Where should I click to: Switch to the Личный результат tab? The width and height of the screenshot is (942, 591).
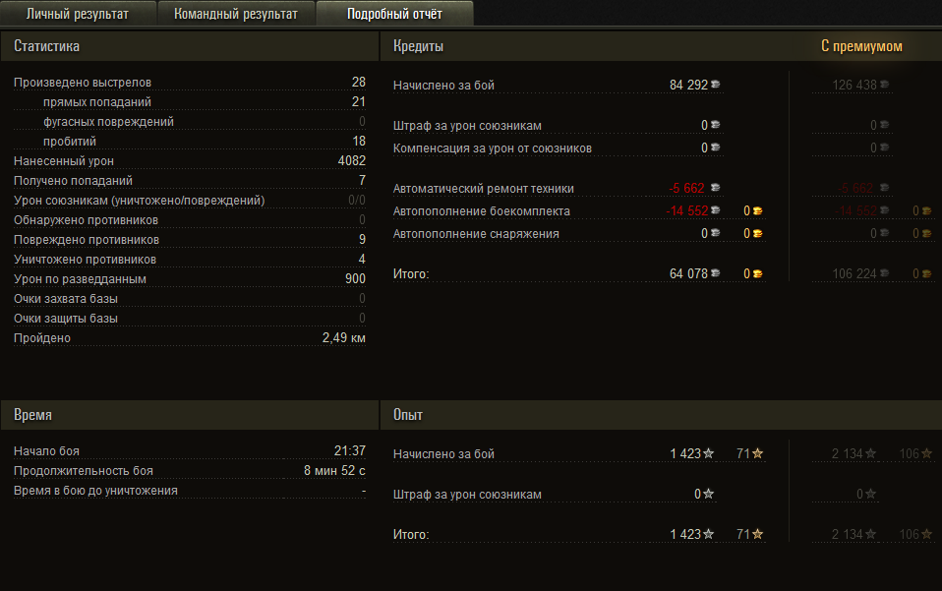78,14
